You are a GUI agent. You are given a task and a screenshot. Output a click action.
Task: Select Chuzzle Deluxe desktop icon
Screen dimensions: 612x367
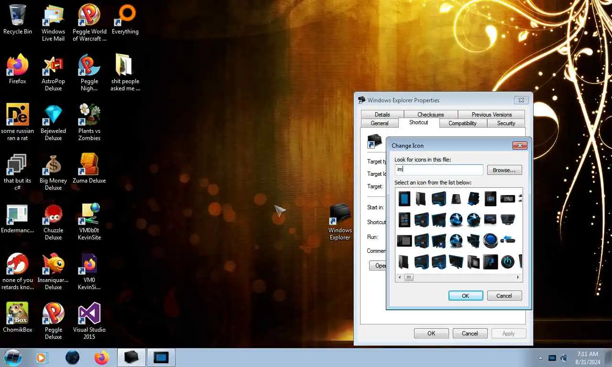click(x=53, y=222)
